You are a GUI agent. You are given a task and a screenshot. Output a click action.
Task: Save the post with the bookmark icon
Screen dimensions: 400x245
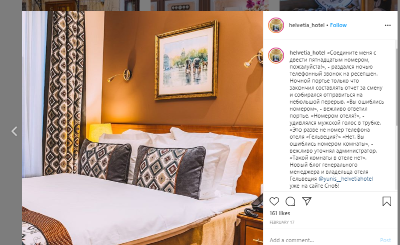[x=387, y=201]
